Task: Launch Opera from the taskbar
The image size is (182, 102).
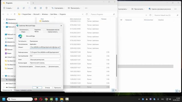Action: pos(41,99)
